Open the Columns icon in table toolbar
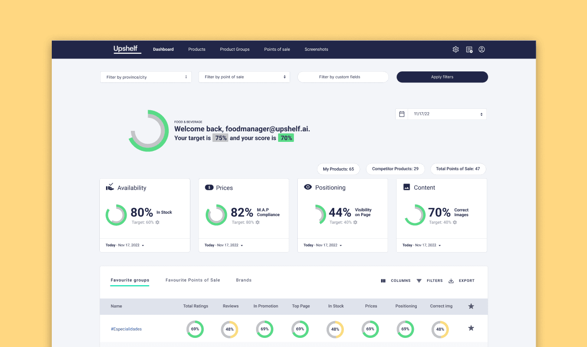The width and height of the screenshot is (587, 347). tap(383, 281)
